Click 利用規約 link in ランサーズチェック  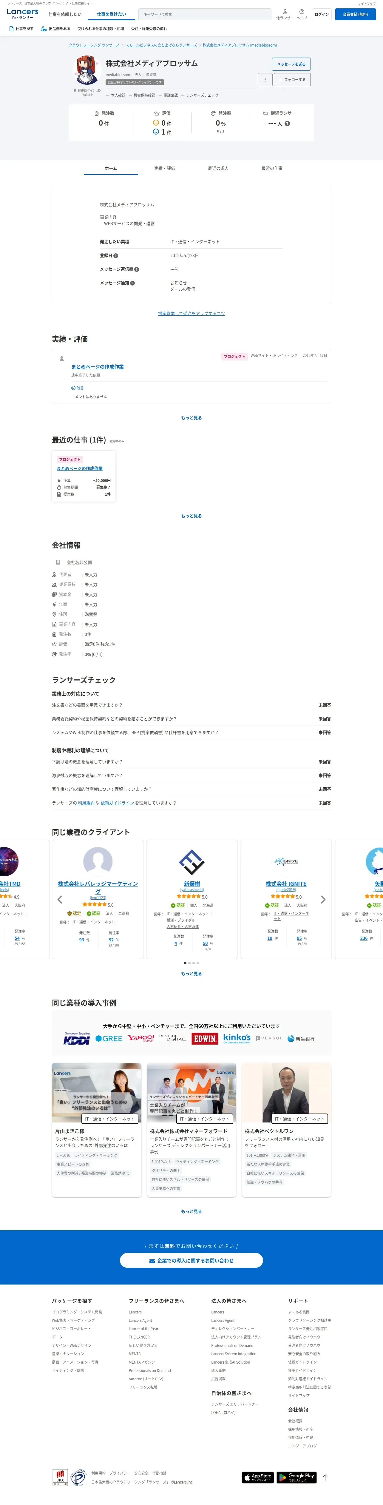click(x=86, y=803)
